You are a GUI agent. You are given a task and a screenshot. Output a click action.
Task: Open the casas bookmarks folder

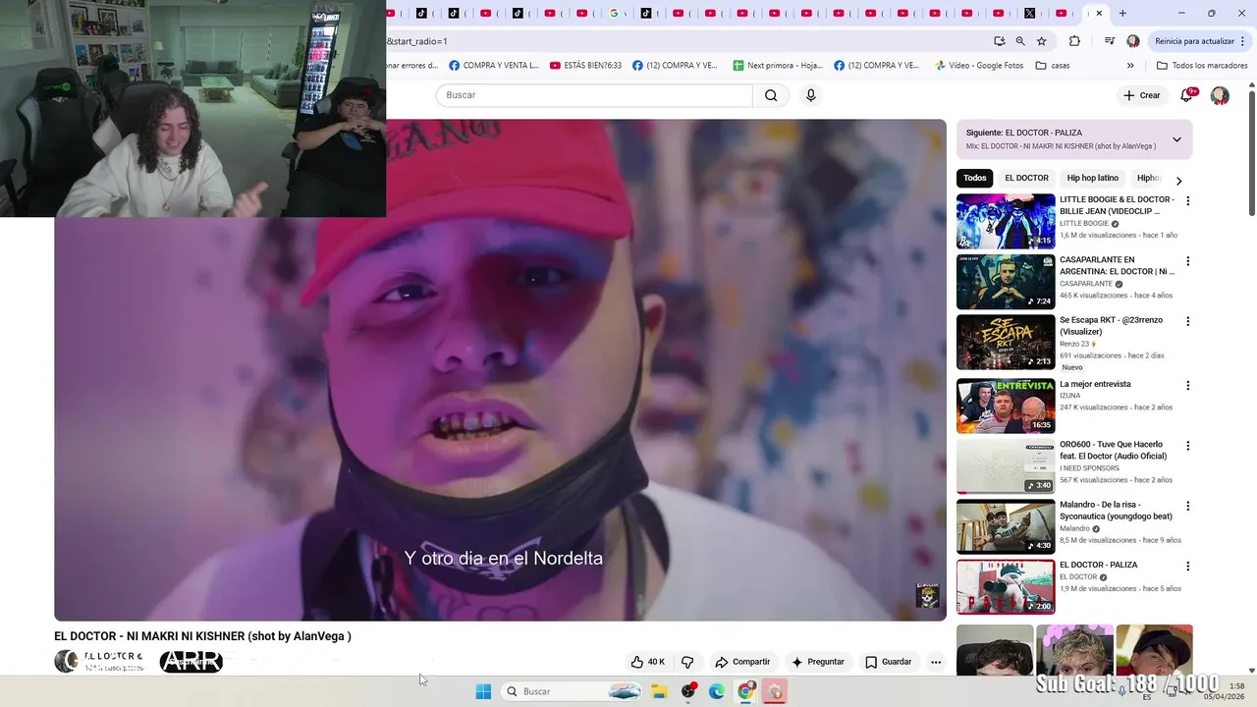click(x=1053, y=66)
